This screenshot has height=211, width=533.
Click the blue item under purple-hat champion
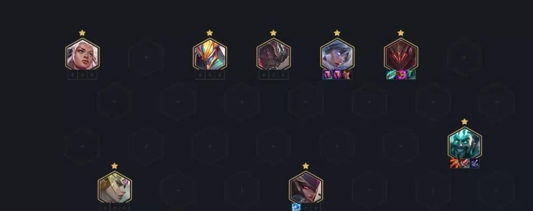[x=296, y=207]
